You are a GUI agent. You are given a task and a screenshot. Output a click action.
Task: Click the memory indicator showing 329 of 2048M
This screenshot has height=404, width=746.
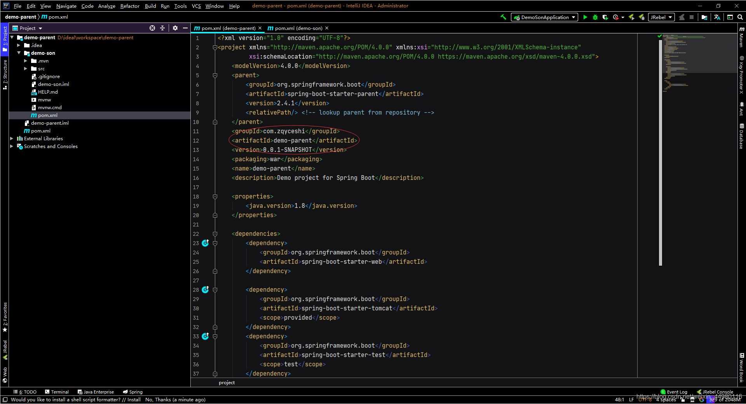pos(725,399)
